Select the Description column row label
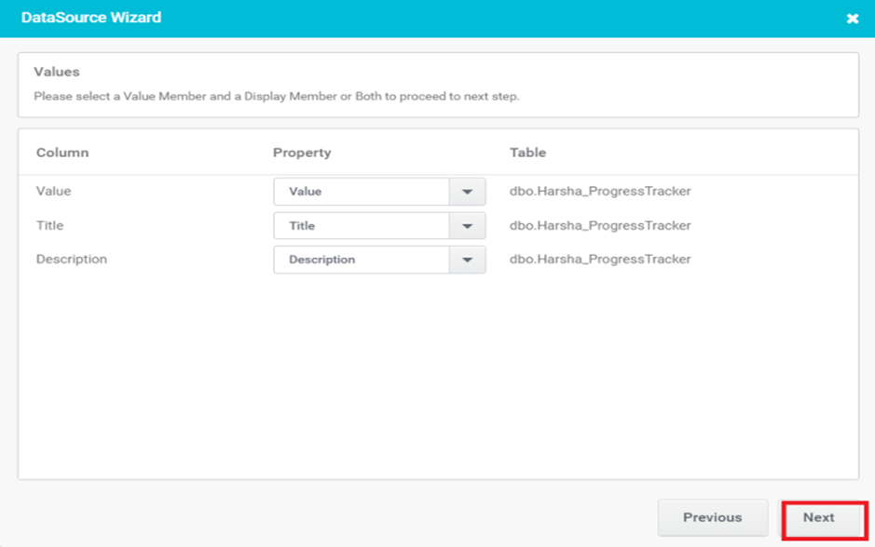The width and height of the screenshot is (875, 547). (x=72, y=259)
